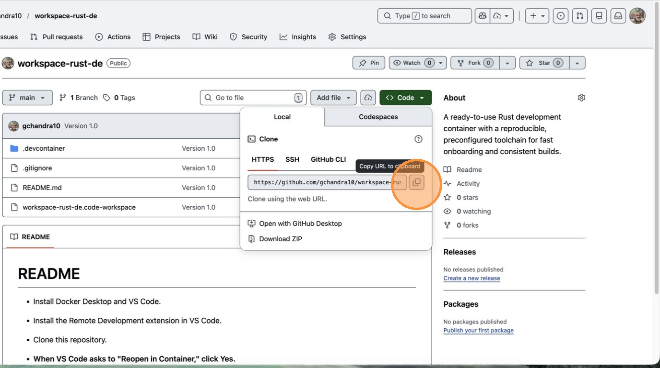This screenshot has width=660, height=368.
Task: Open the About settings gear icon
Action: (581, 98)
